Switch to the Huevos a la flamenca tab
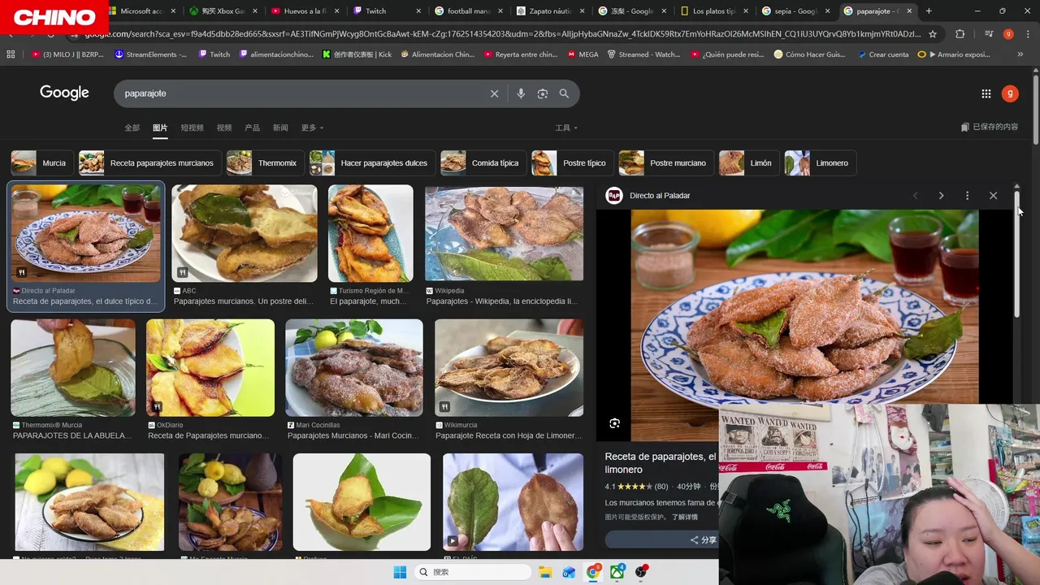 (x=305, y=11)
